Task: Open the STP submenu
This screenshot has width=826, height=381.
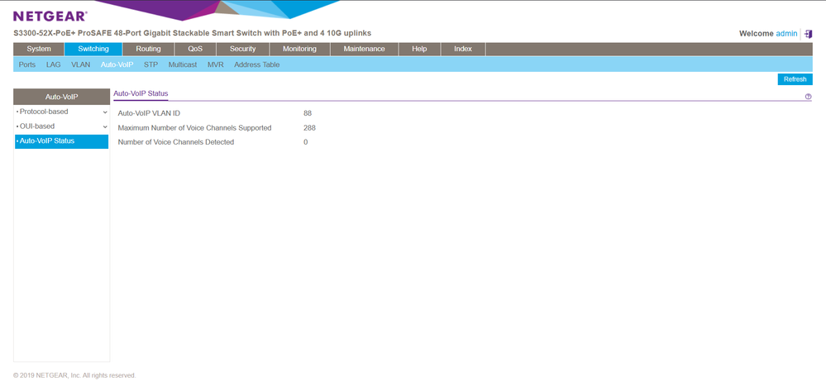Action: [150, 64]
